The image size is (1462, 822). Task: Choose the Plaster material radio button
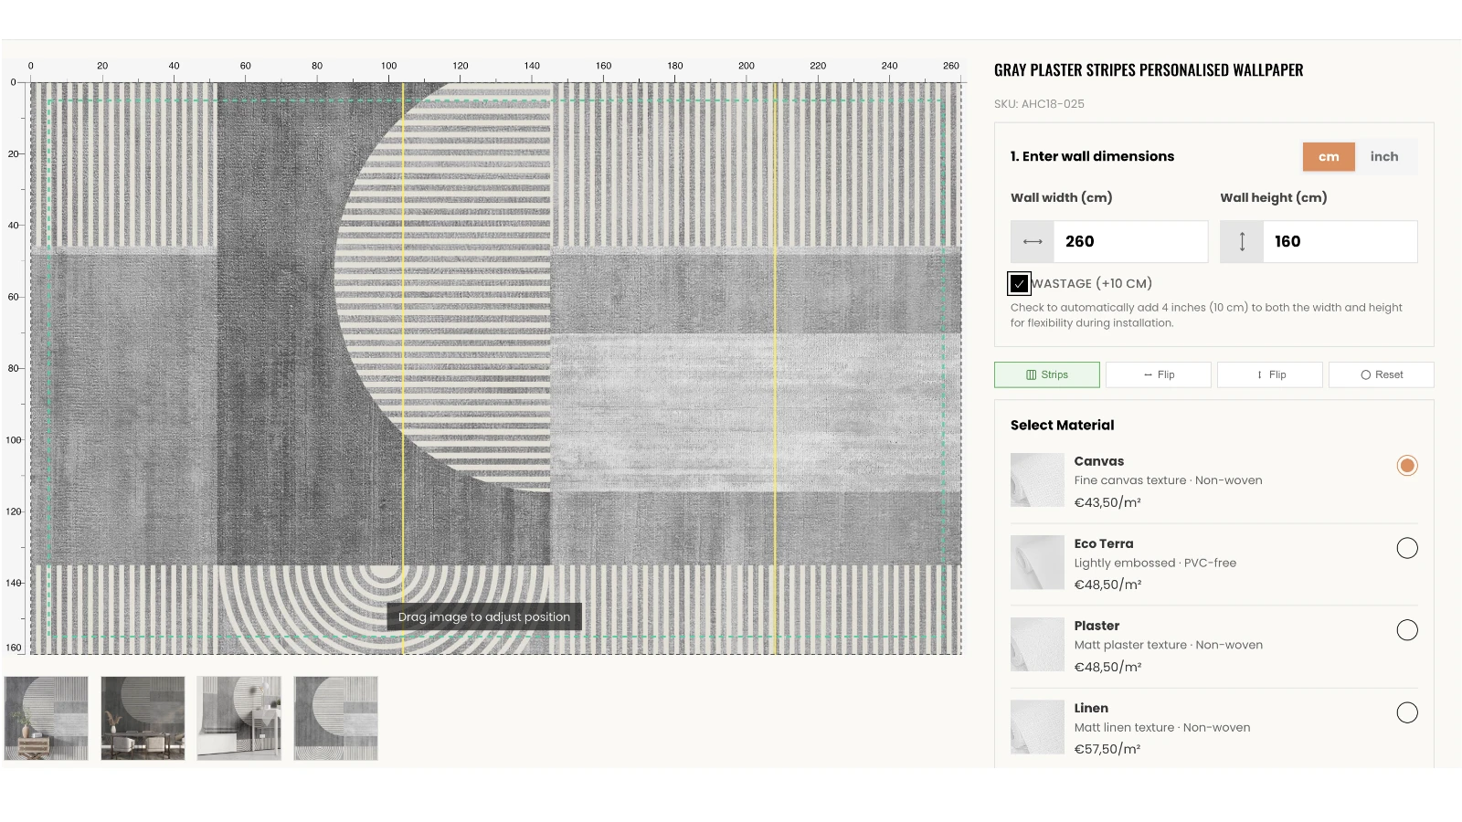(1407, 630)
